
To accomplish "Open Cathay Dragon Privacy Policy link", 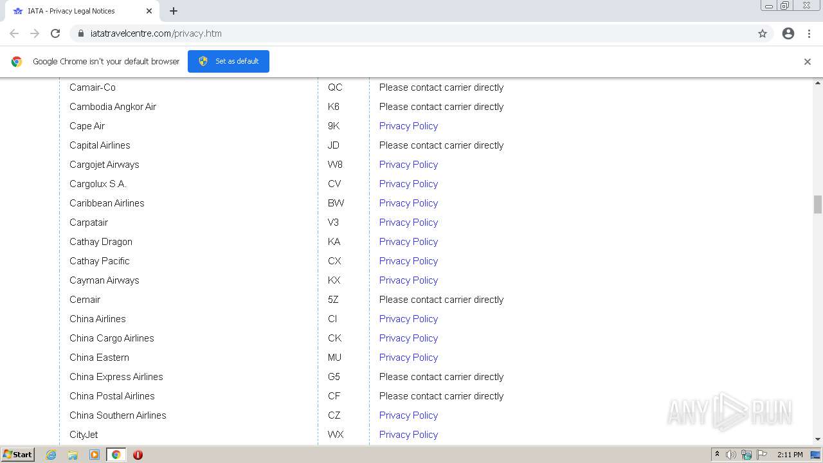I will tap(408, 242).
